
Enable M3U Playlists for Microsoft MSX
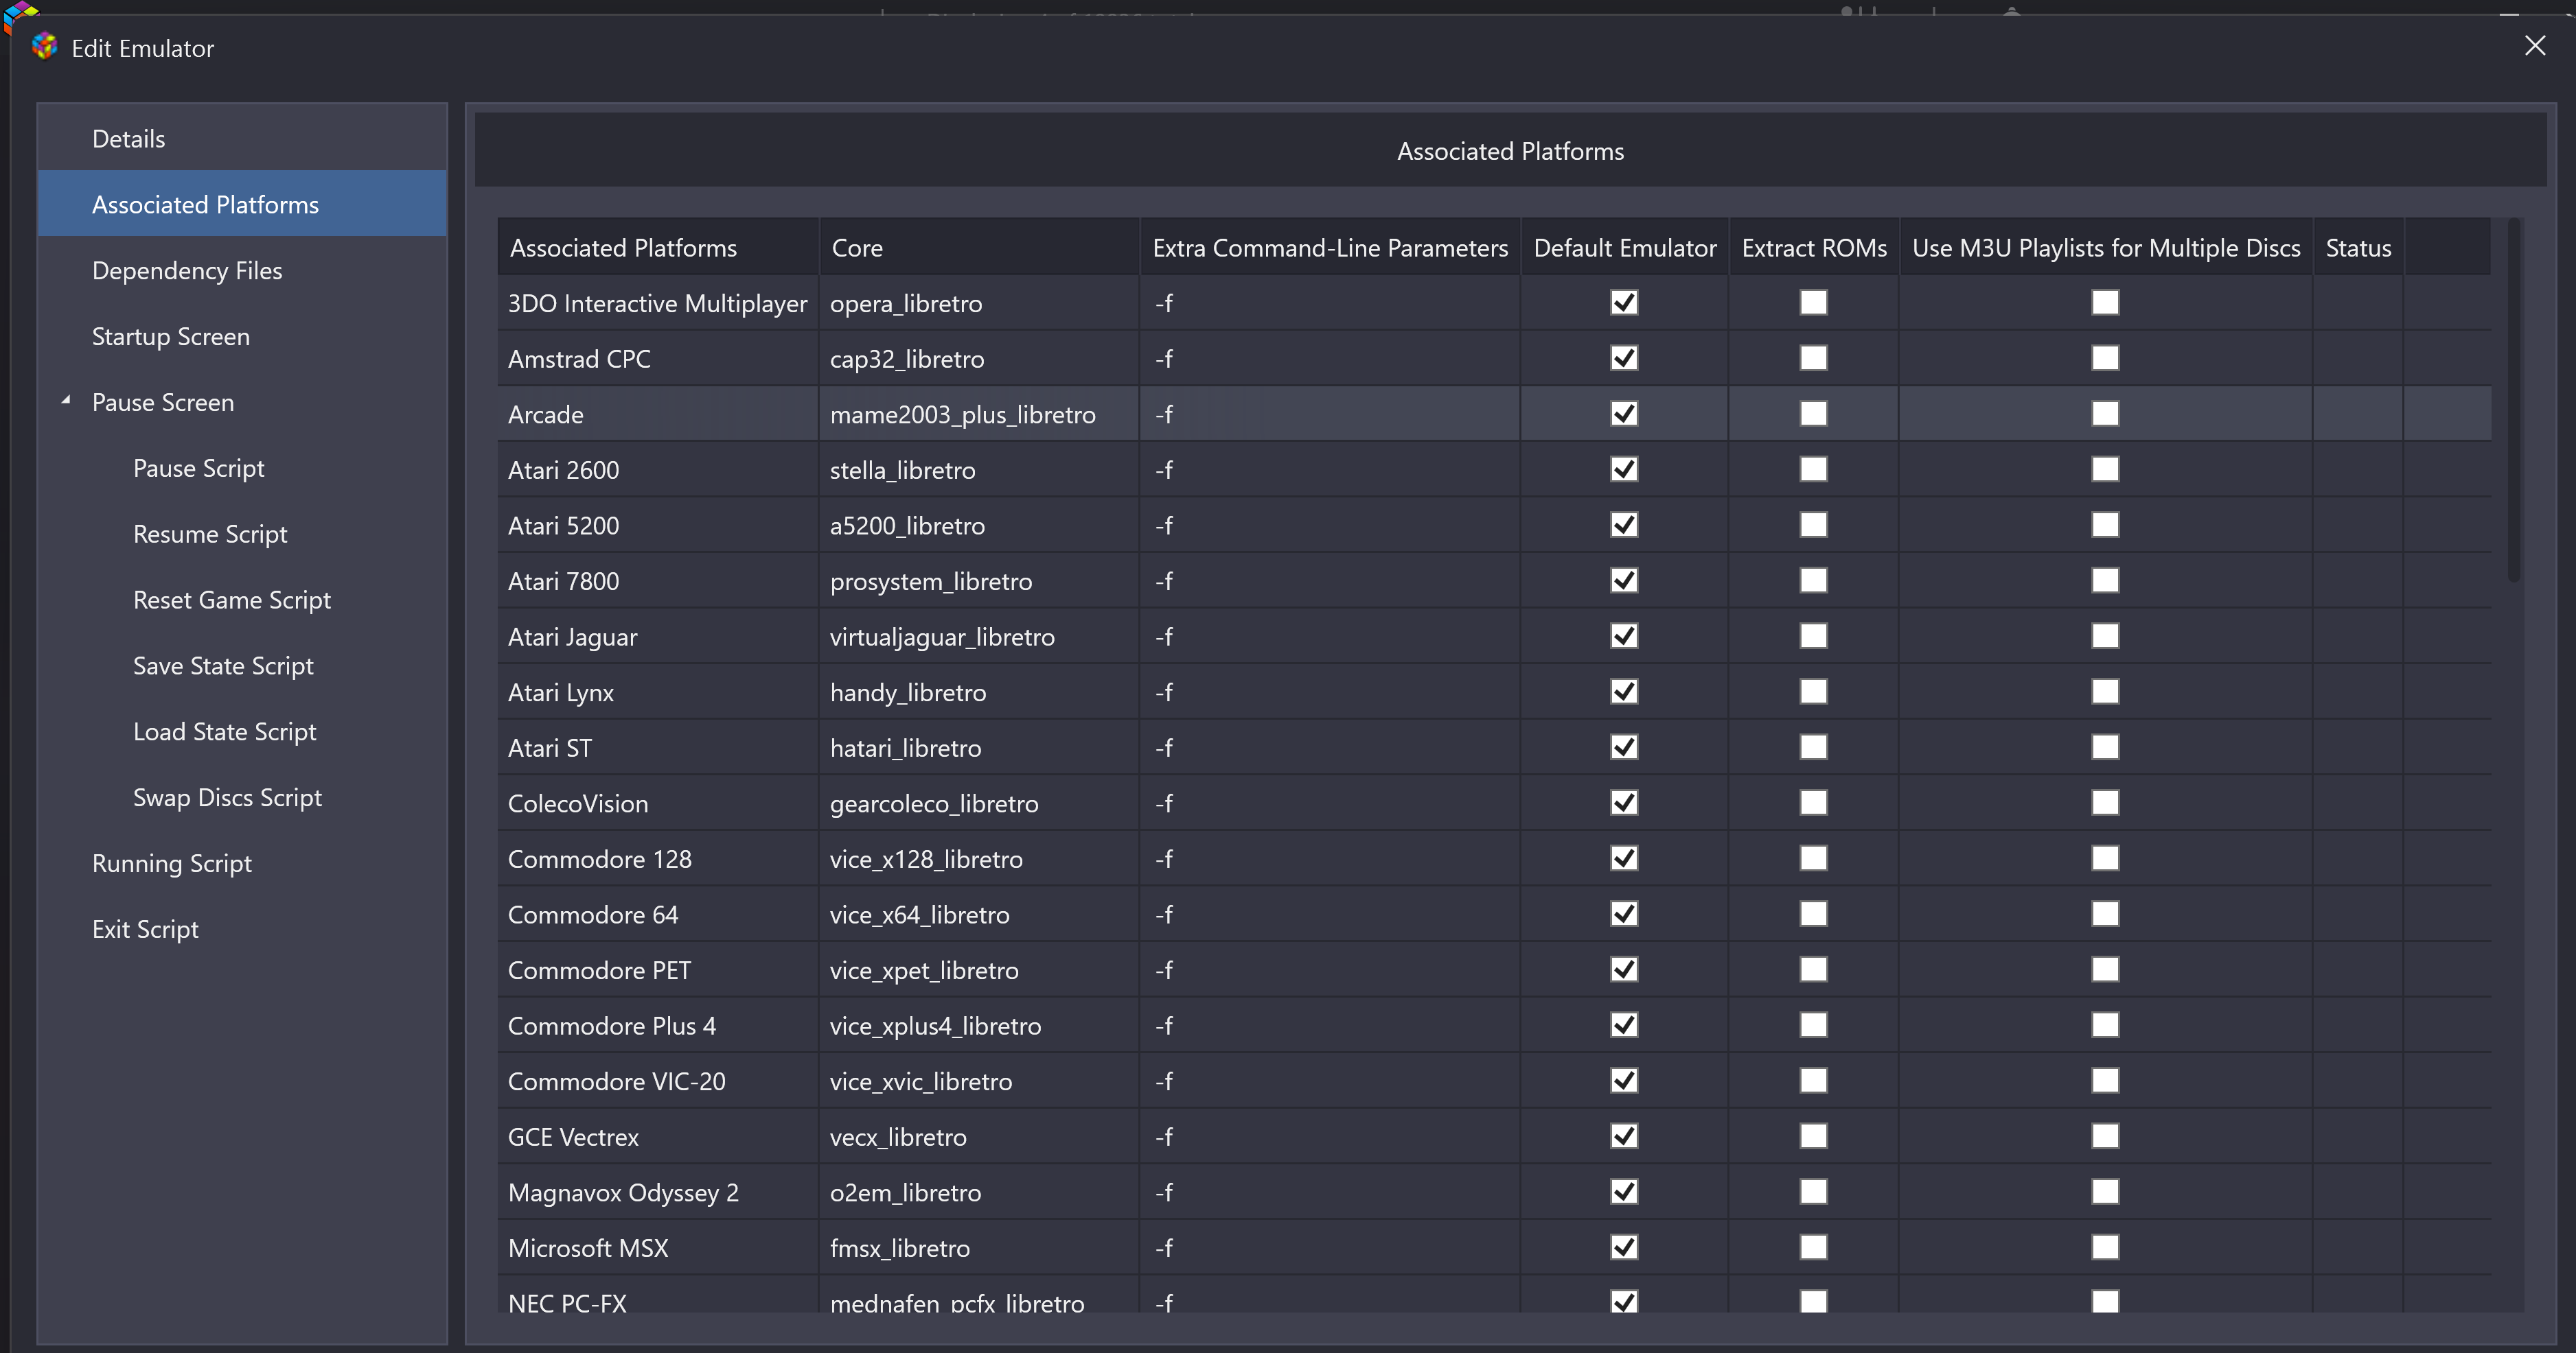click(2105, 1247)
